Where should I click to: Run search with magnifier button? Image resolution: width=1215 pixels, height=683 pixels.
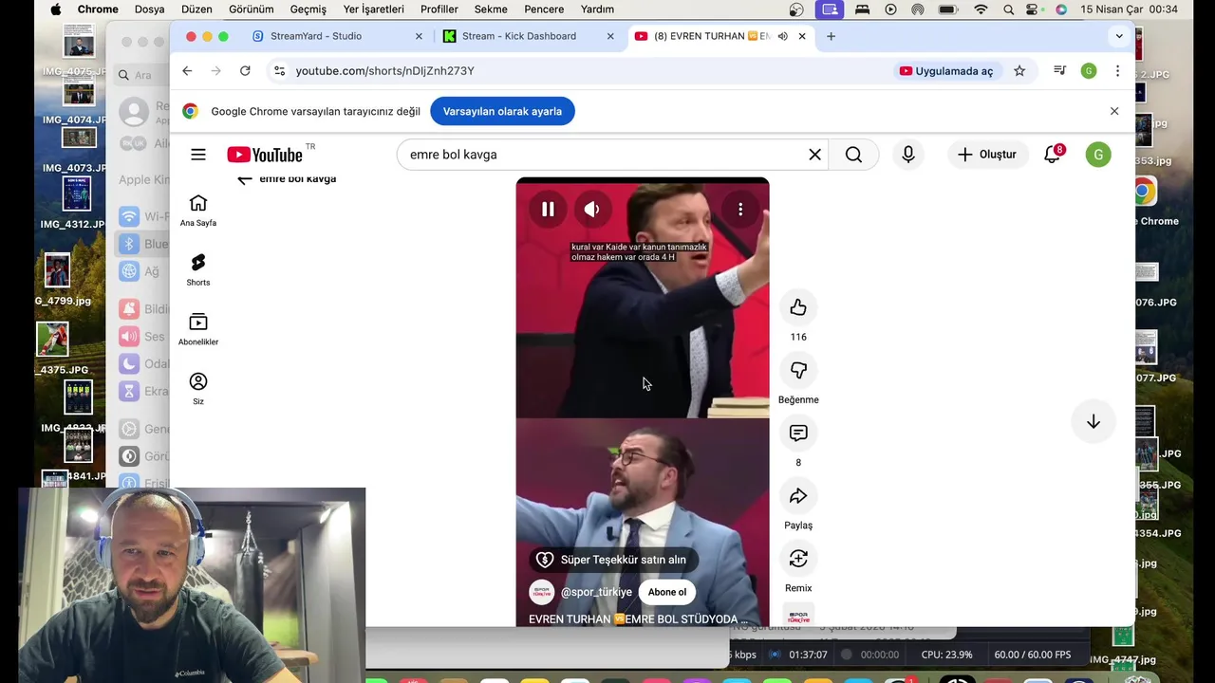(x=853, y=155)
